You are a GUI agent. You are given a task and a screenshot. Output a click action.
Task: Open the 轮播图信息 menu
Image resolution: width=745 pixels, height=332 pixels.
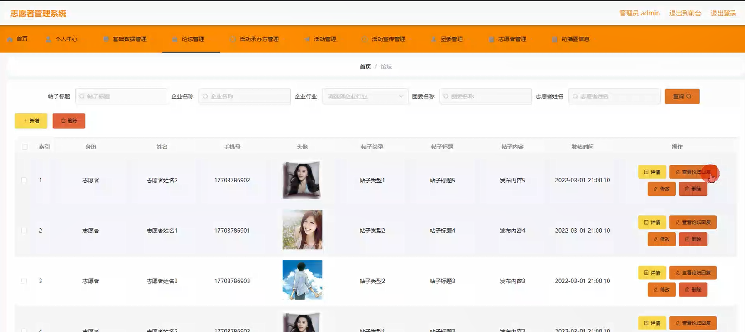[570, 39]
